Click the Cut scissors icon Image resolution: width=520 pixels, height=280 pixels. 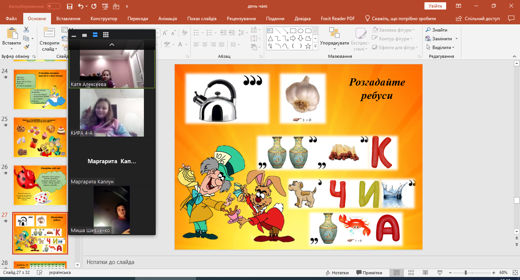pyautogui.click(x=26, y=30)
